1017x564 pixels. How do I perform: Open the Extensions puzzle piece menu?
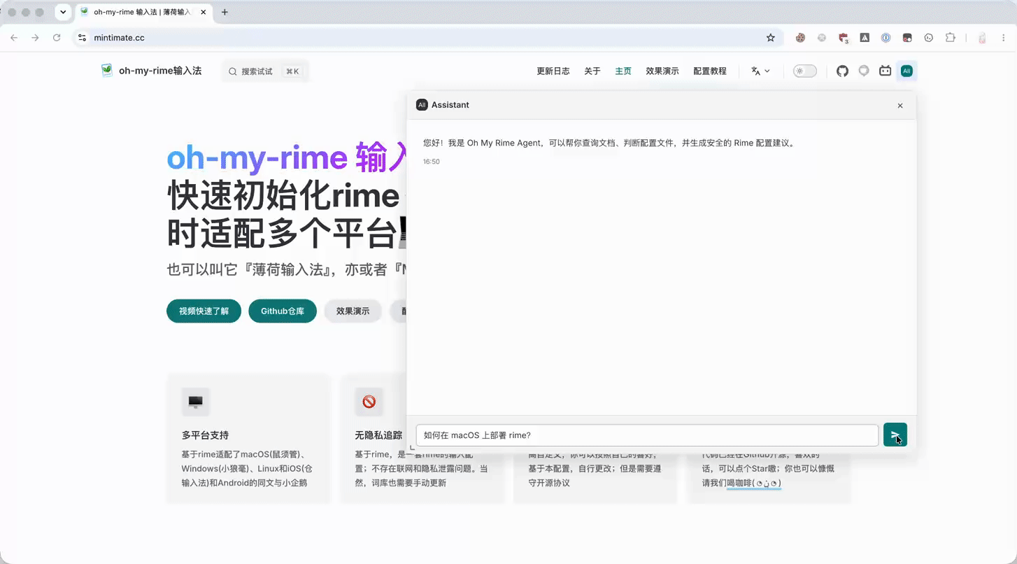pos(950,38)
